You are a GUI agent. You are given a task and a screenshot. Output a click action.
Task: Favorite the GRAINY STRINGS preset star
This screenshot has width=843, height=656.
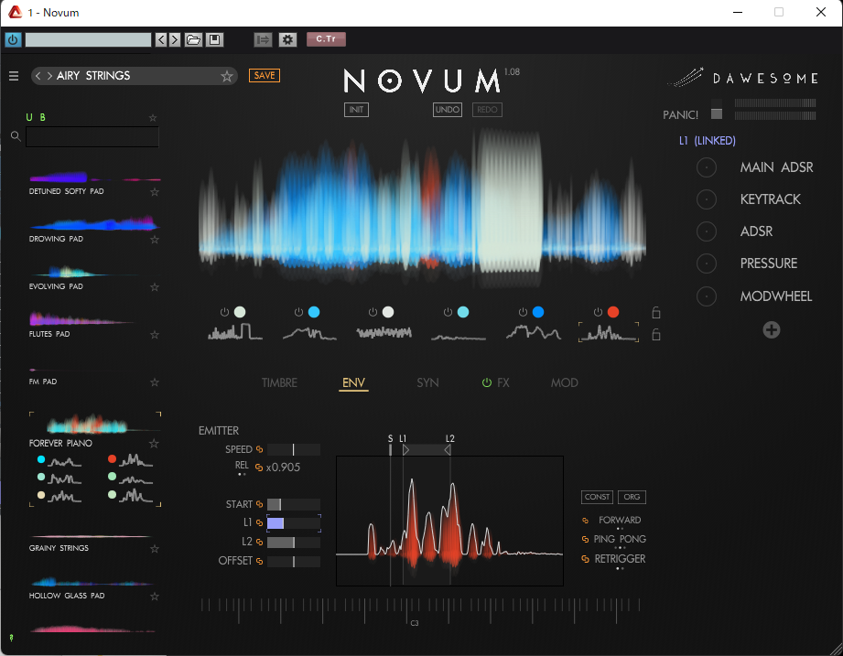click(155, 549)
